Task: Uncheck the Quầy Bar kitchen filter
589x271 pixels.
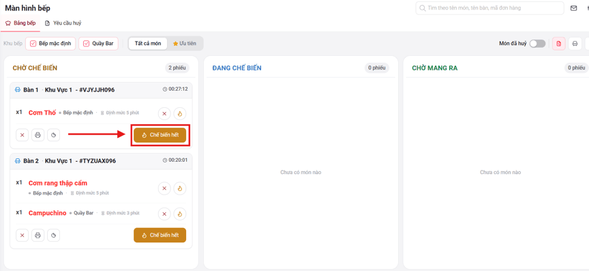Action: 98,44
